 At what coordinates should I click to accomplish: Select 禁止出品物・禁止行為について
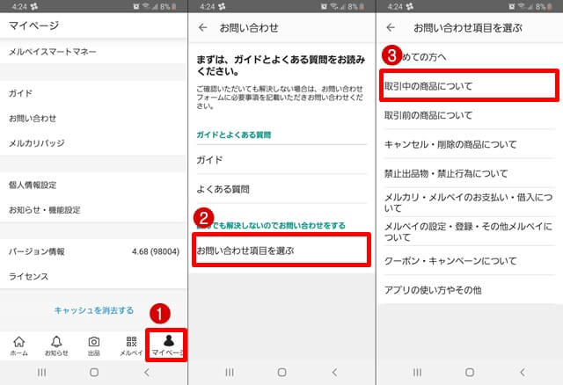469,173
